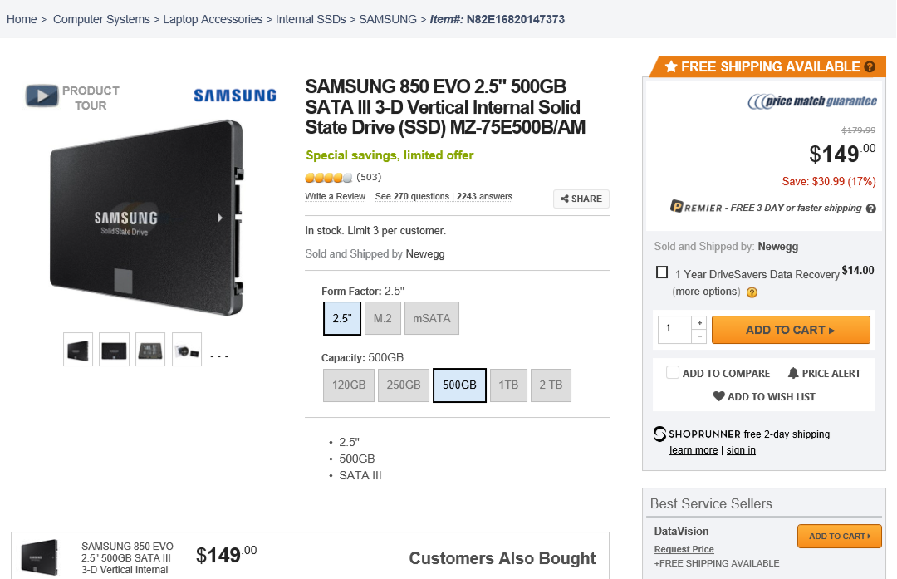The image size is (897, 579).
Task: Check the Add to Compare box
Action: [x=673, y=373]
